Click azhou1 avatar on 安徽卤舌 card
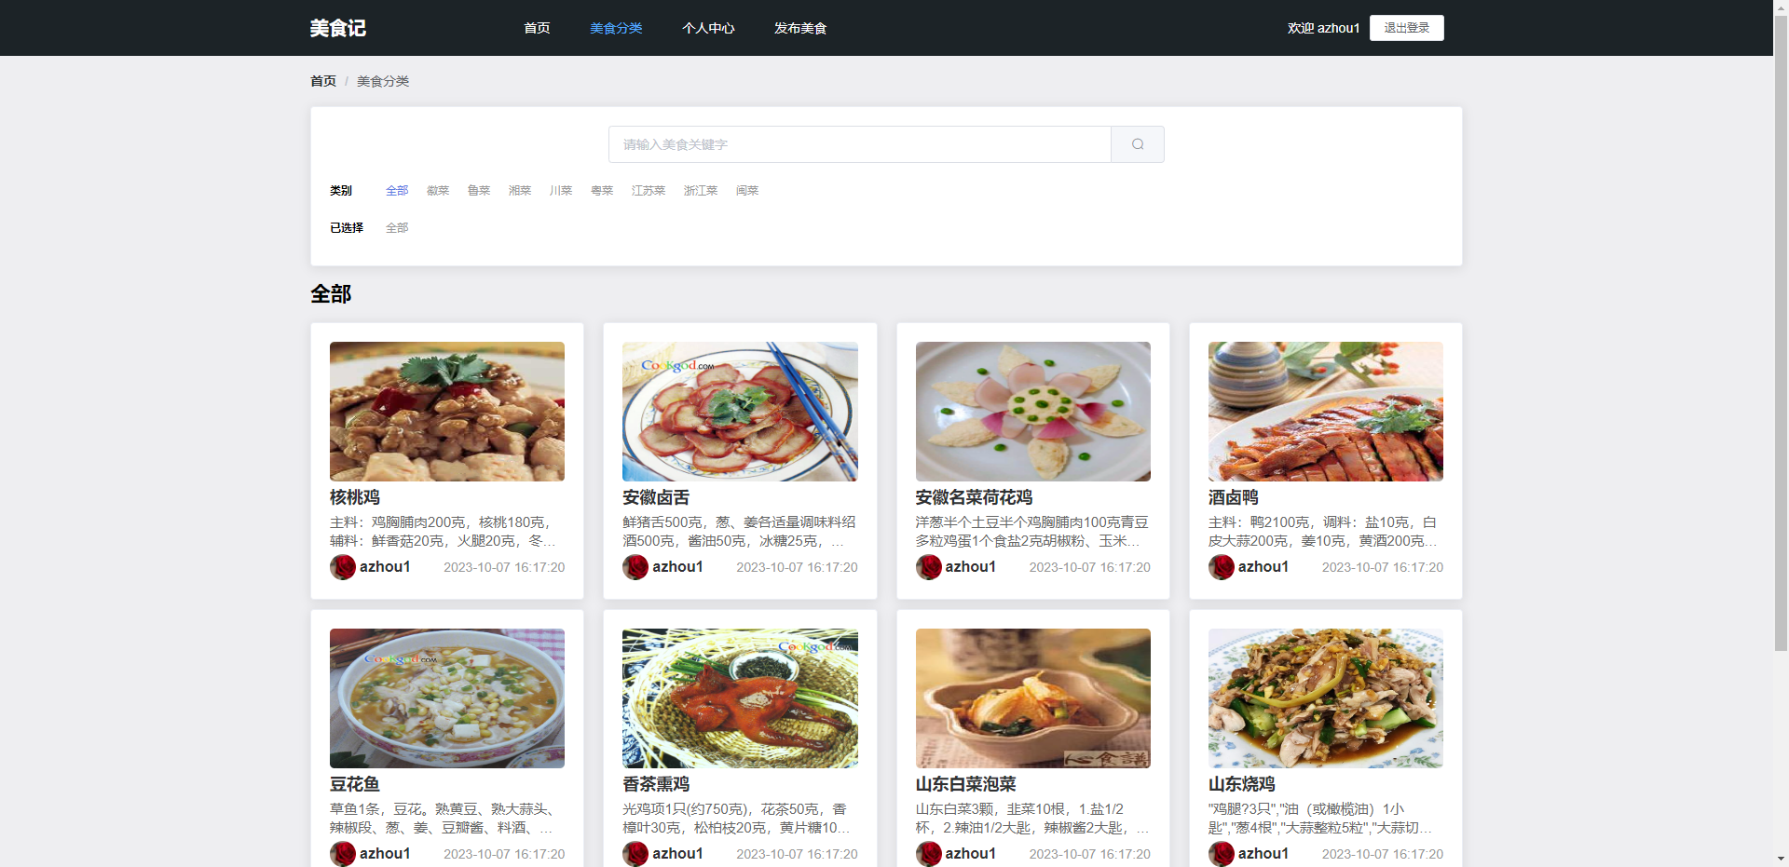The height and width of the screenshot is (867, 1789). click(x=635, y=567)
